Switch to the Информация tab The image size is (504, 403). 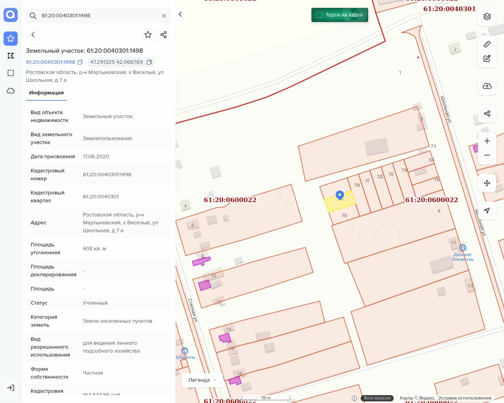46,93
